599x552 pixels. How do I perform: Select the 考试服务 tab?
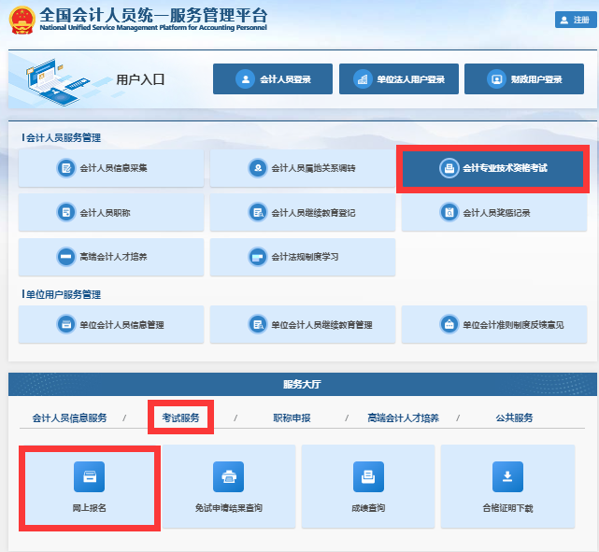(x=180, y=418)
